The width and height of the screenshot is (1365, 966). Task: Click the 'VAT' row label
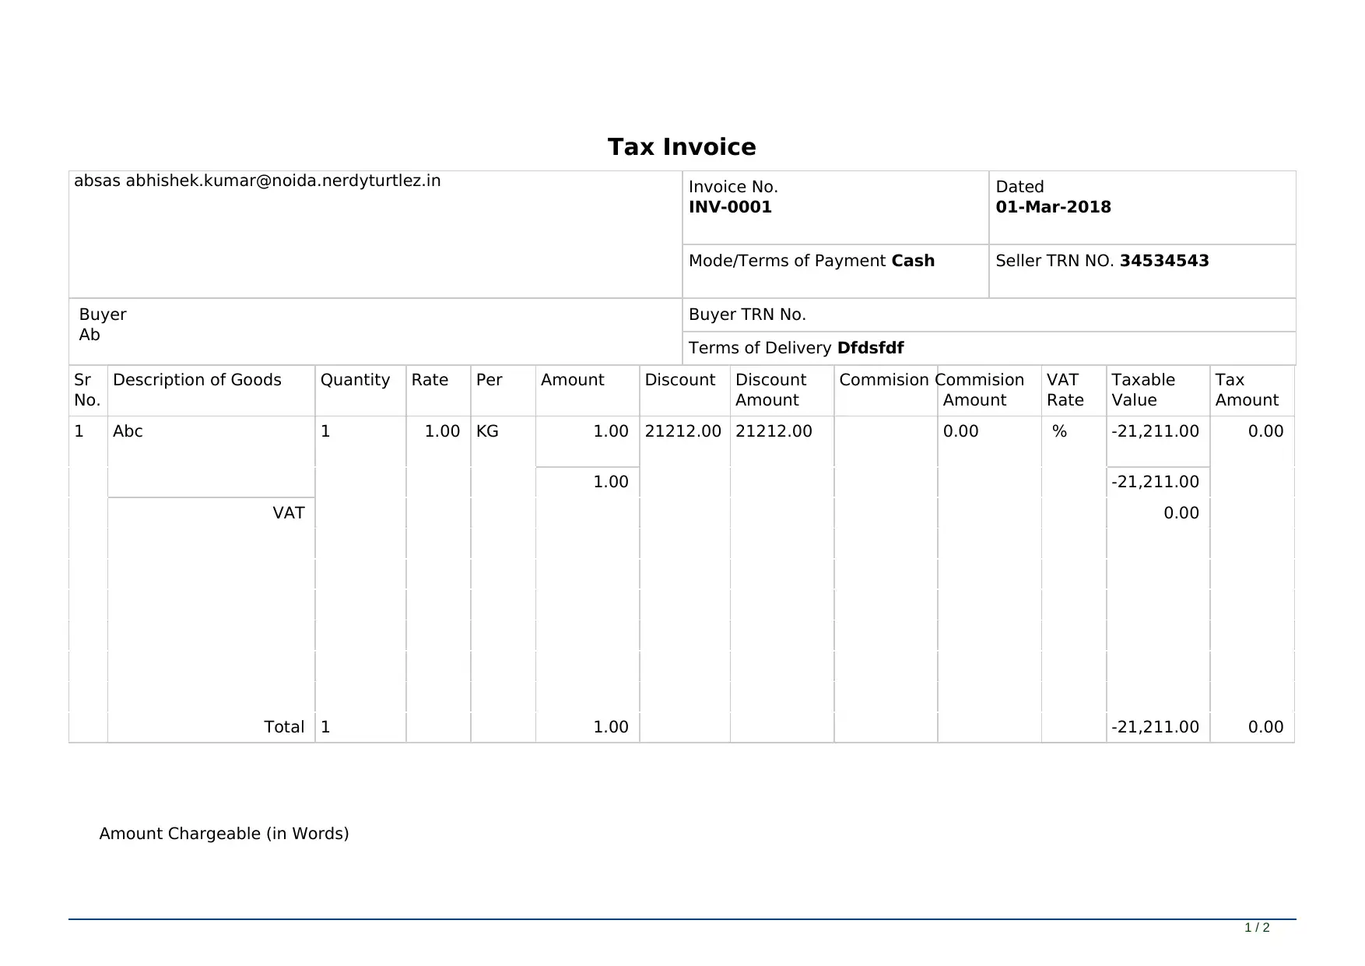(288, 513)
